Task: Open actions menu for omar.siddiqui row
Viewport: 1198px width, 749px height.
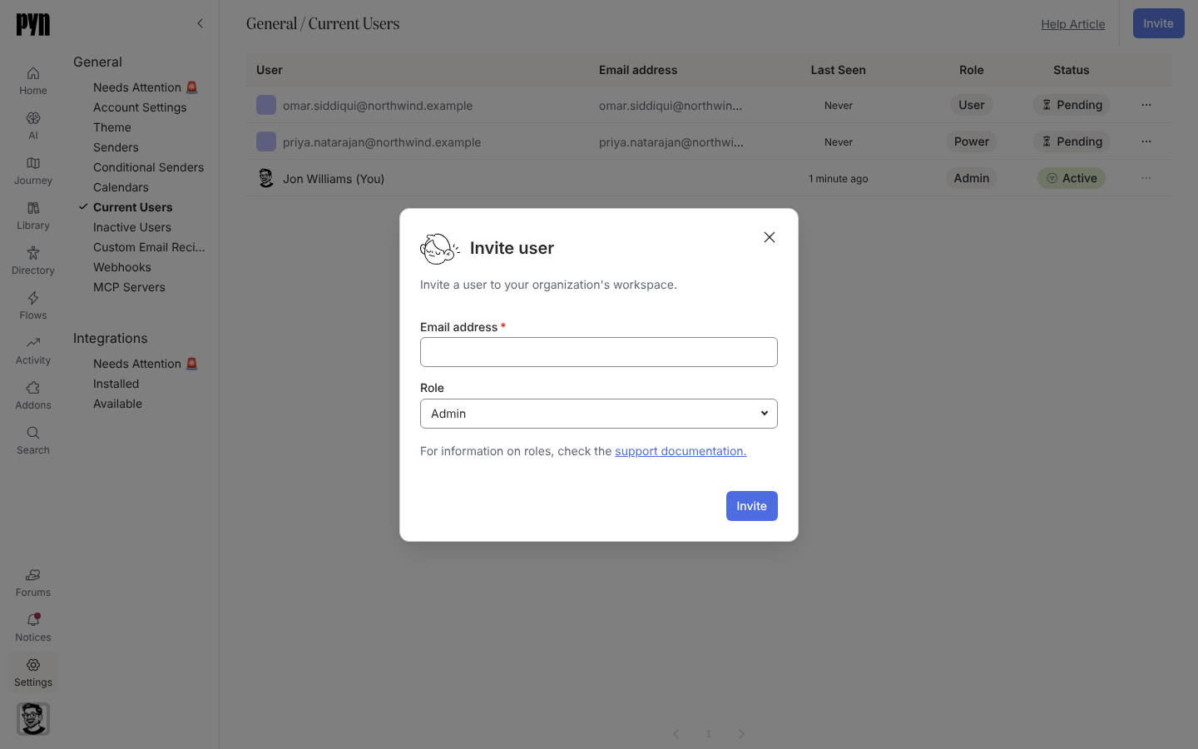Action: point(1146,105)
